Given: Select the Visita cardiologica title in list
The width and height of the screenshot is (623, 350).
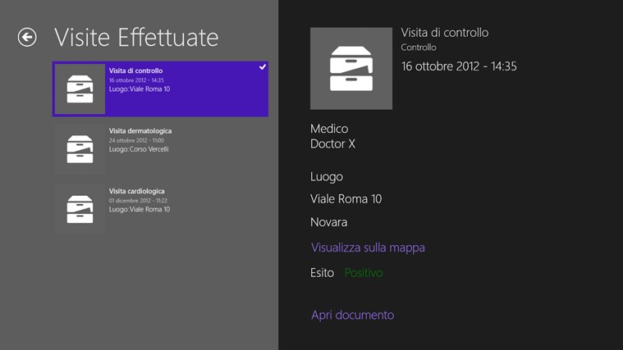Looking at the screenshot, I should pyautogui.click(x=137, y=191).
